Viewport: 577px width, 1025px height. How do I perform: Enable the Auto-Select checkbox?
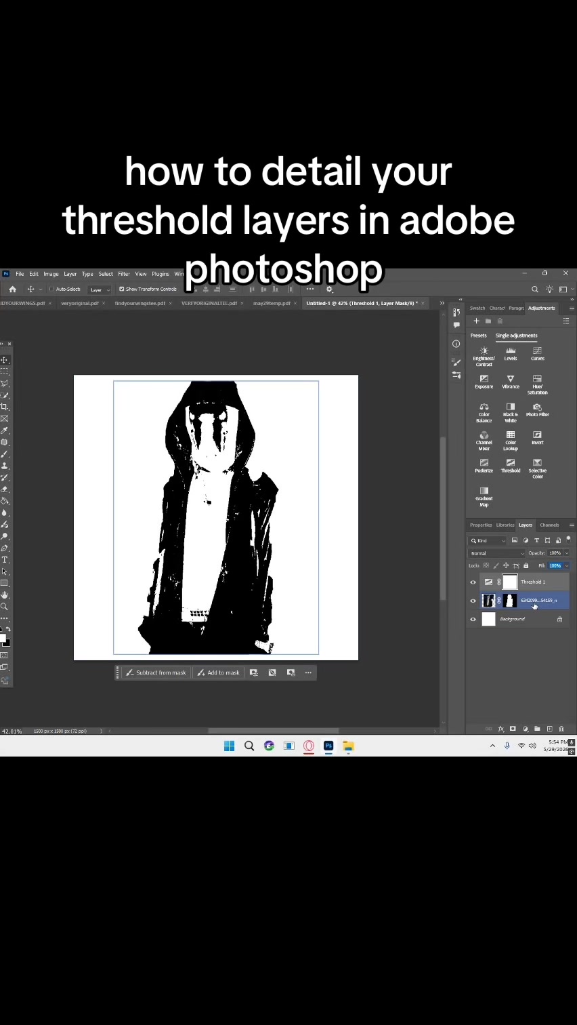coord(51,289)
